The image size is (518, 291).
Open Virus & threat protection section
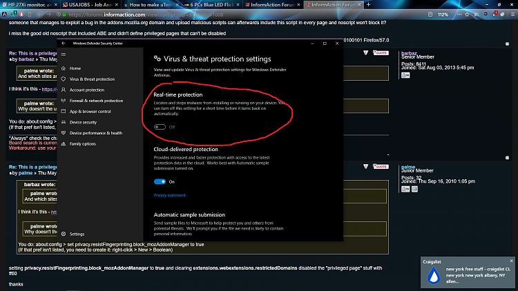pos(92,79)
